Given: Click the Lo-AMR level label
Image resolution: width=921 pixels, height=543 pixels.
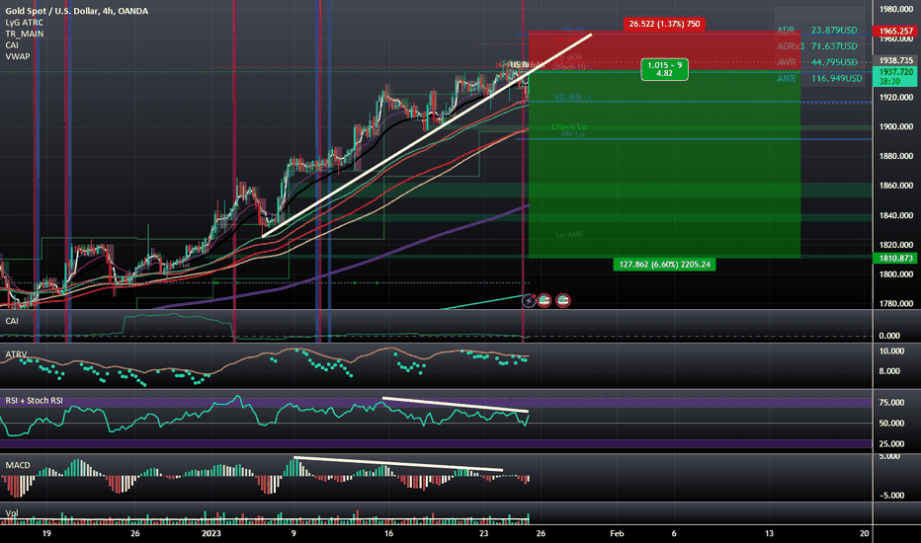Looking at the screenshot, I should [570, 234].
